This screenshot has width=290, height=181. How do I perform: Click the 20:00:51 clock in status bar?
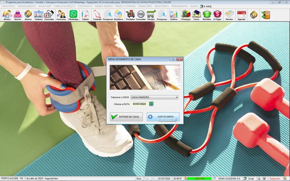click(x=177, y=178)
